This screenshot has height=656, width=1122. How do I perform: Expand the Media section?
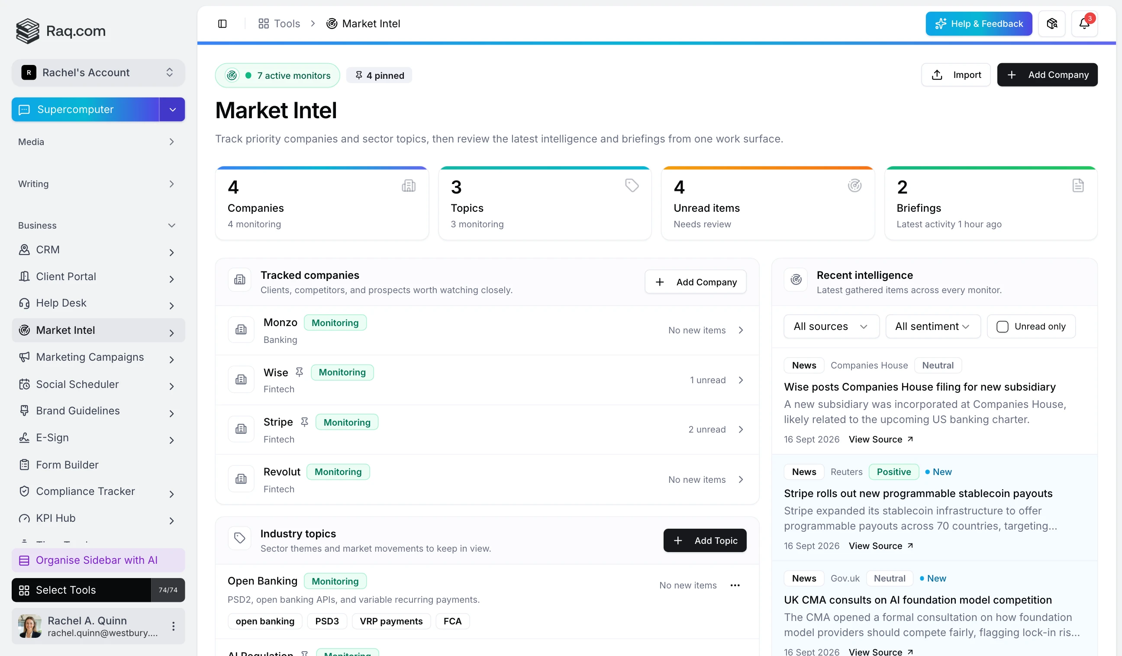(97, 142)
